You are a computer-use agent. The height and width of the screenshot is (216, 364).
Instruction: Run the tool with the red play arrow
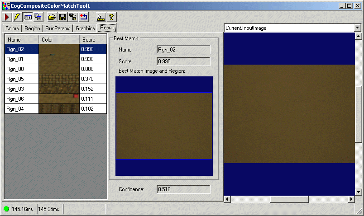7,17
